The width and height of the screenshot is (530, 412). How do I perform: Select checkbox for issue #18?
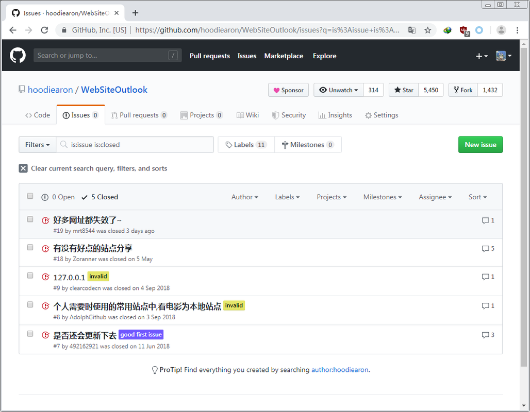30,247
